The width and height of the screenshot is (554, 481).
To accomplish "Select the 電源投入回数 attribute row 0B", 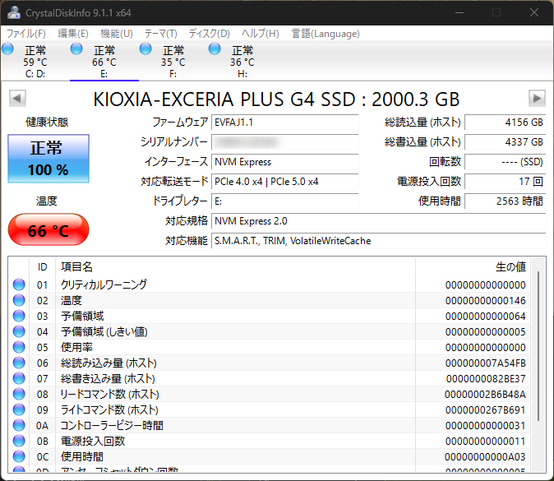I will pyautogui.click(x=270, y=441).
